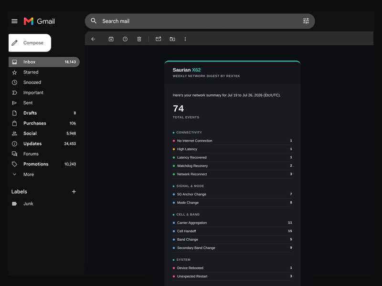Screen dimensions: 382x286
Task: Select the Band Change row
Action: 233,240
